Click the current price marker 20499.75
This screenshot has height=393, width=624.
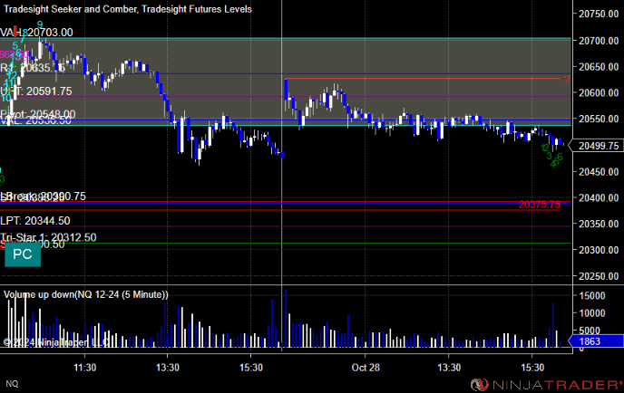pos(598,146)
